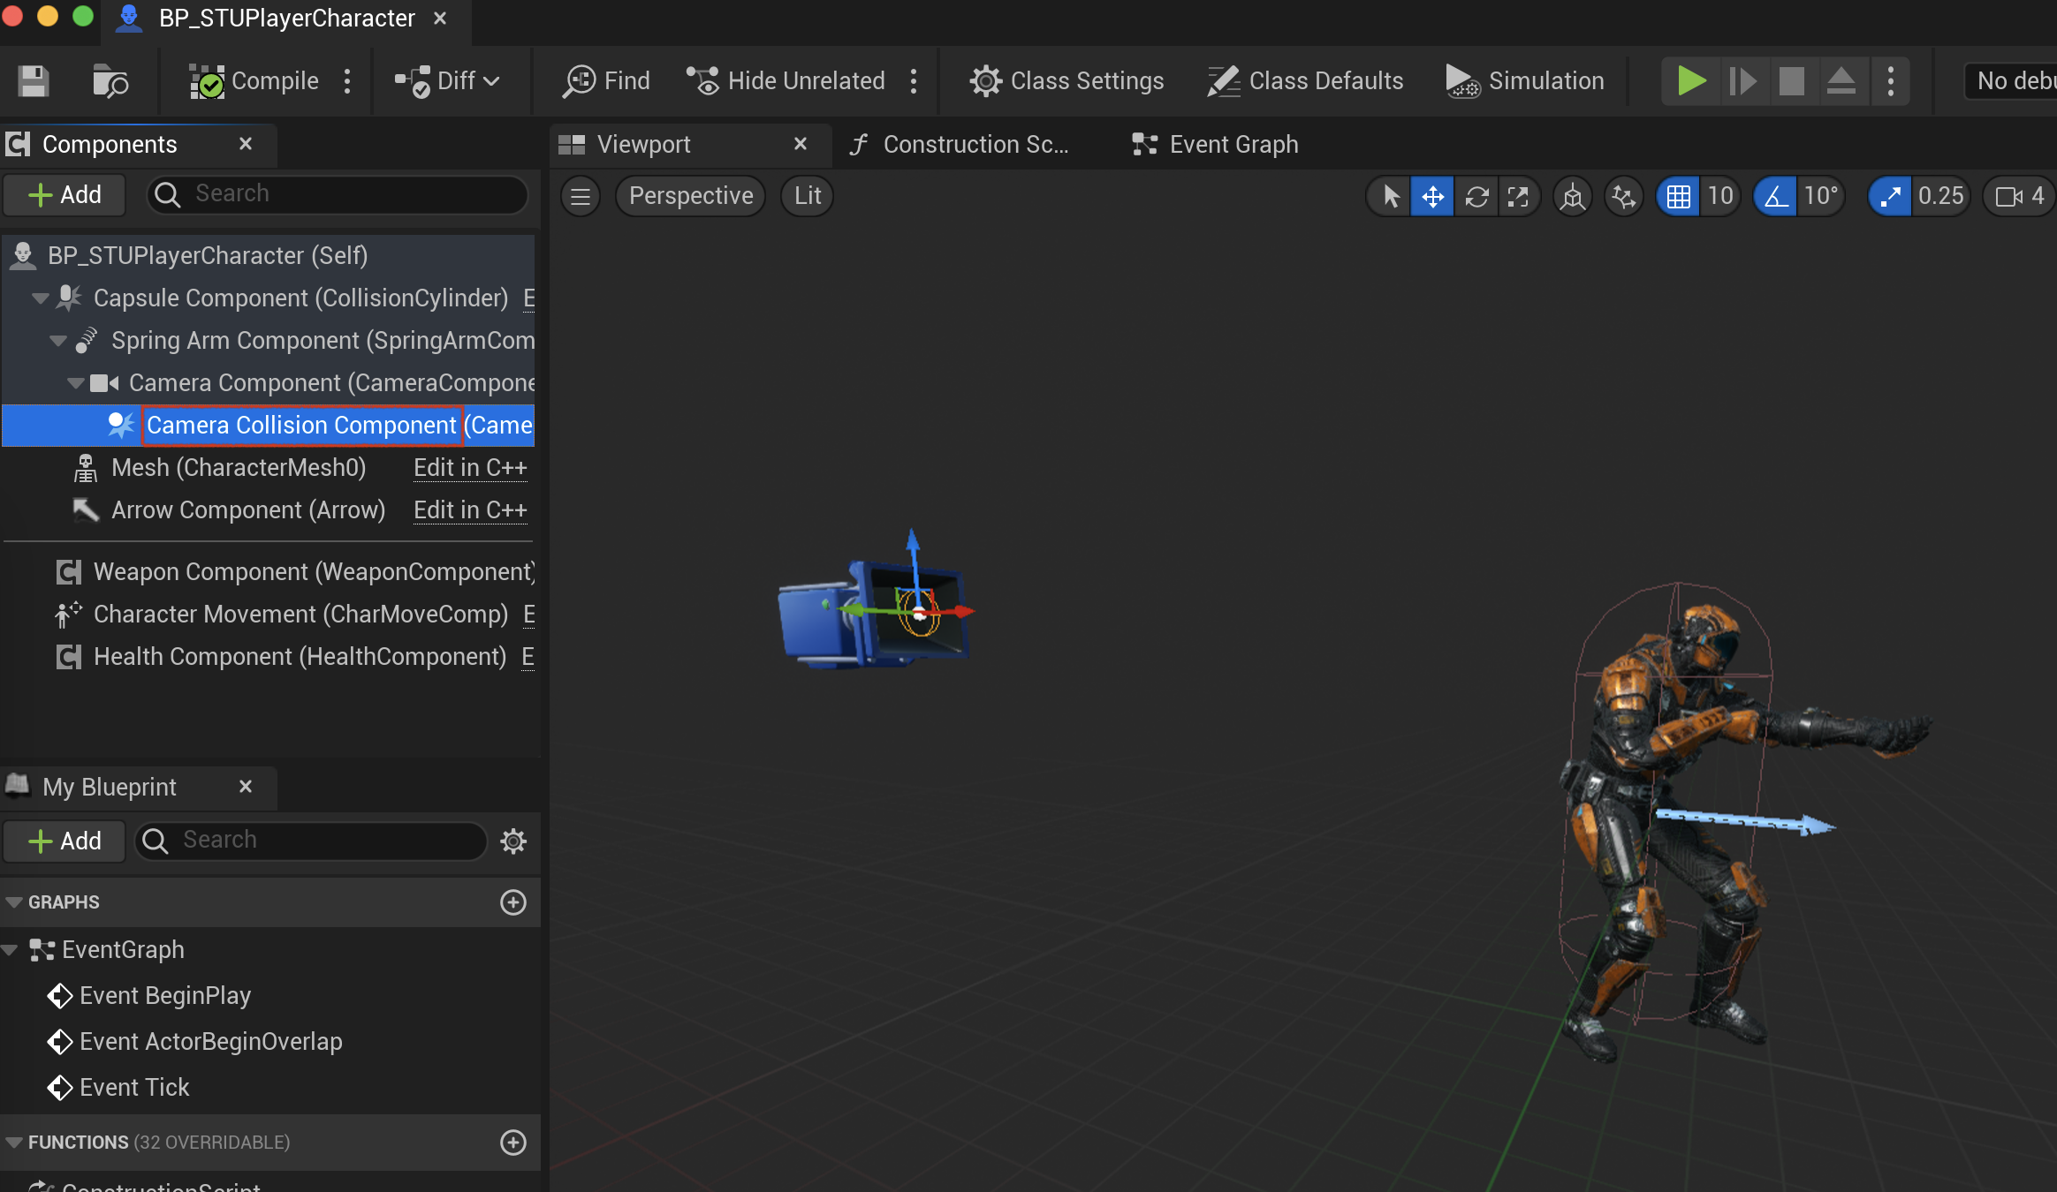
Task: Focus the Components search field
Action: [x=338, y=194]
